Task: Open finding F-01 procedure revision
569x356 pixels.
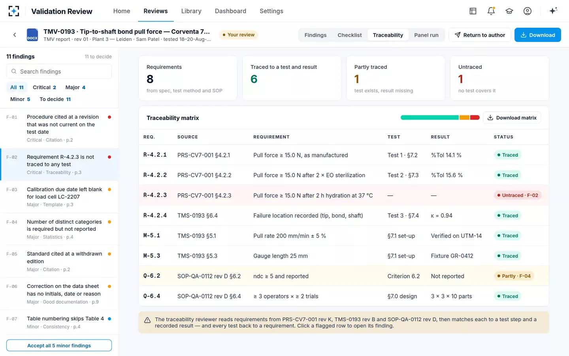Action: pyautogui.click(x=59, y=128)
